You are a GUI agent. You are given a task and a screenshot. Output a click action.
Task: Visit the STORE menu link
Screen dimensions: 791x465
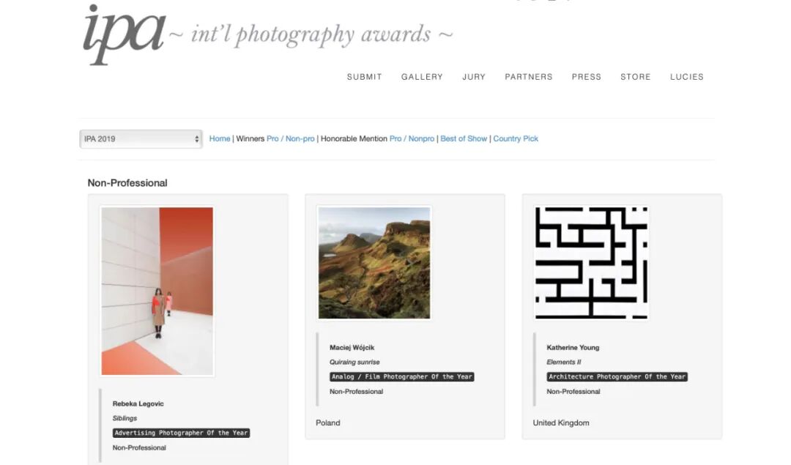click(635, 77)
